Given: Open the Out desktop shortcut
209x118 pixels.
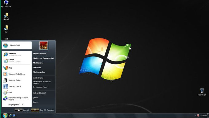Looking at the screenshot, I should click(x=6, y=29).
